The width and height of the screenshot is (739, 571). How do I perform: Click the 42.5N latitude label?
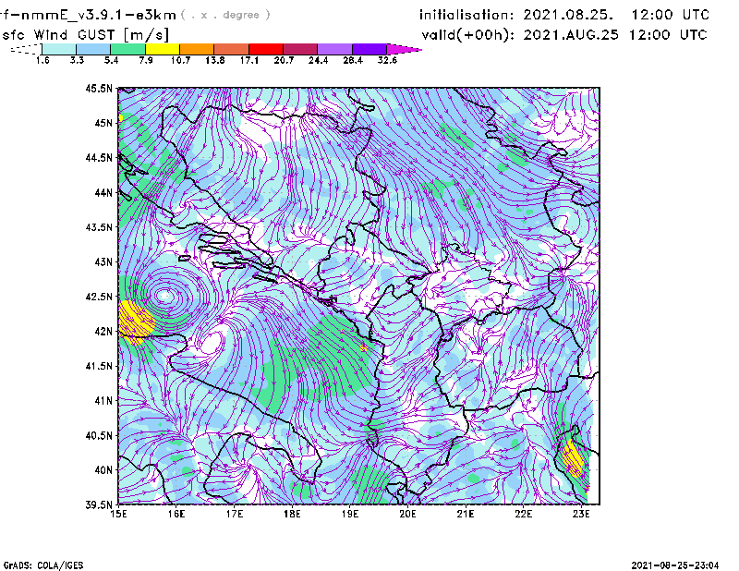[99, 297]
